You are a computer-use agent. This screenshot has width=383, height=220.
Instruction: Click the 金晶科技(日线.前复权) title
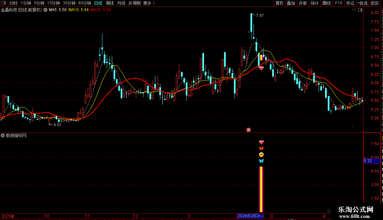coord(21,10)
